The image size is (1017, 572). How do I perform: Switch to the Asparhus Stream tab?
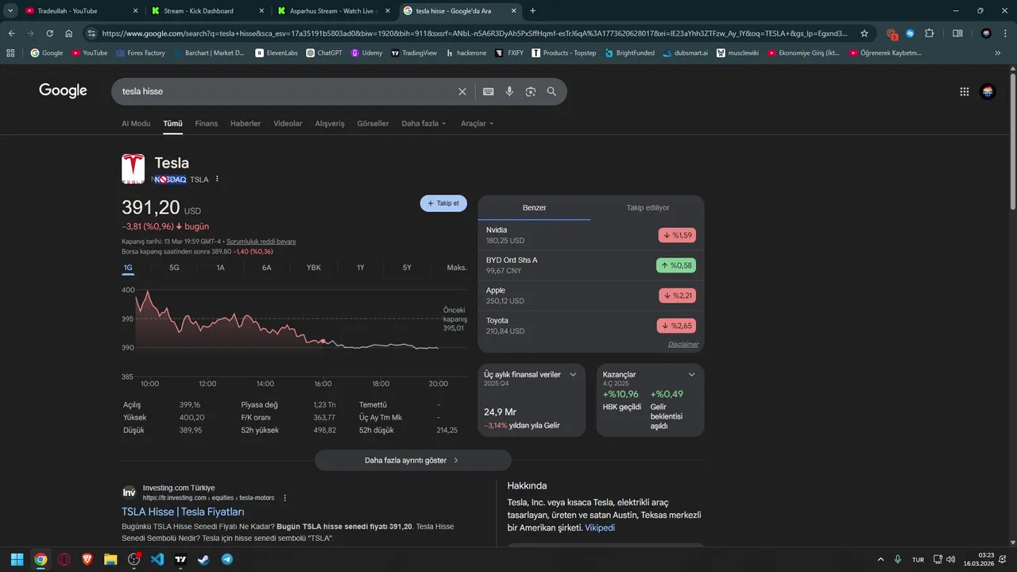pyautogui.click(x=332, y=11)
